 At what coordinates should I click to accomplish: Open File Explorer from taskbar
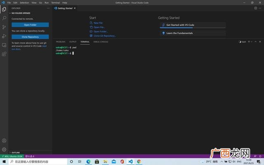(106, 162)
